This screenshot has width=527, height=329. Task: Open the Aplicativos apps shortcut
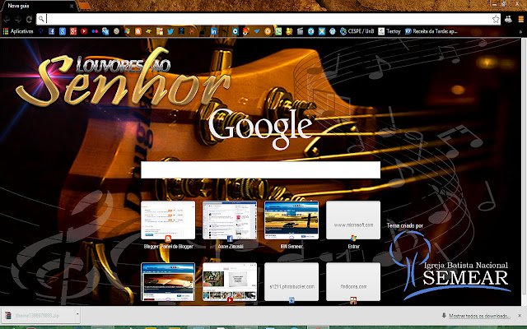click(18, 31)
